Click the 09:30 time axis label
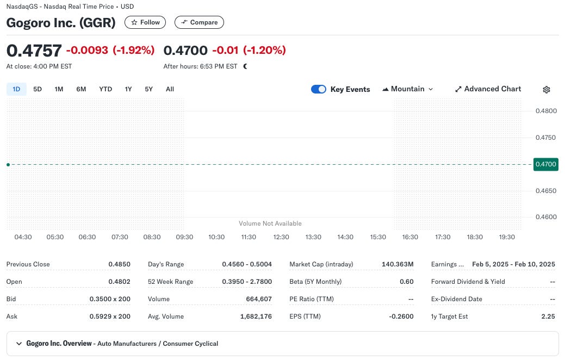The image size is (565, 361). click(x=184, y=236)
